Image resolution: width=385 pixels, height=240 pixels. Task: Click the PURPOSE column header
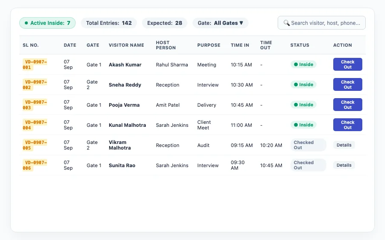[x=209, y=45]
